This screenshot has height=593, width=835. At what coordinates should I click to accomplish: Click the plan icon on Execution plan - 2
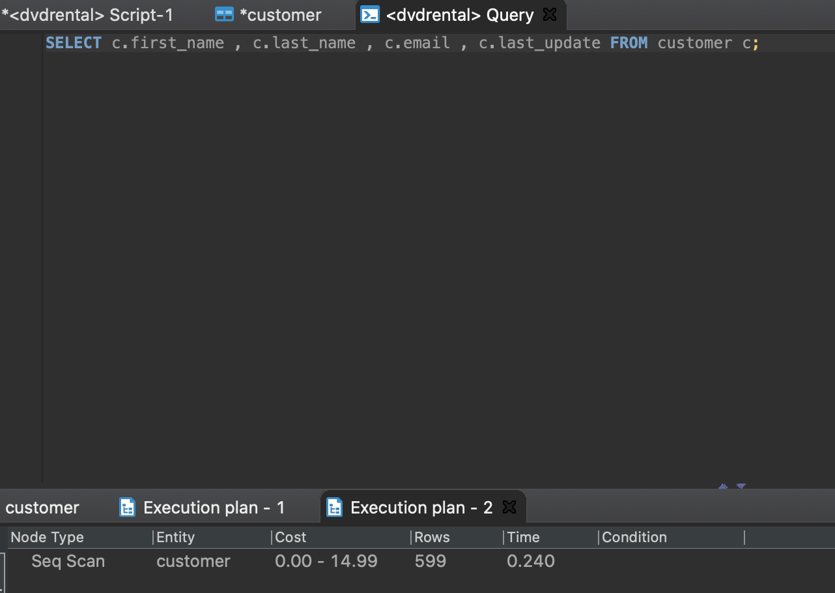tap(334, 508)
